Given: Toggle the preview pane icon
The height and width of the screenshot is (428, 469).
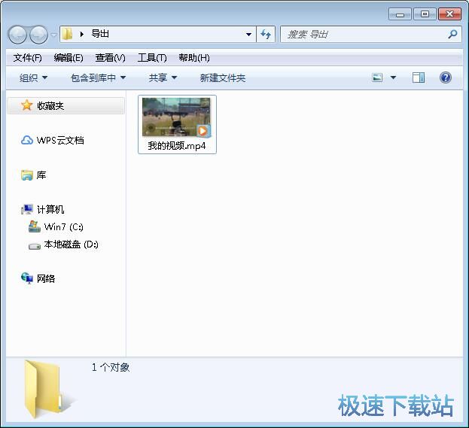Looking at the screenshot, I should 418,77.
